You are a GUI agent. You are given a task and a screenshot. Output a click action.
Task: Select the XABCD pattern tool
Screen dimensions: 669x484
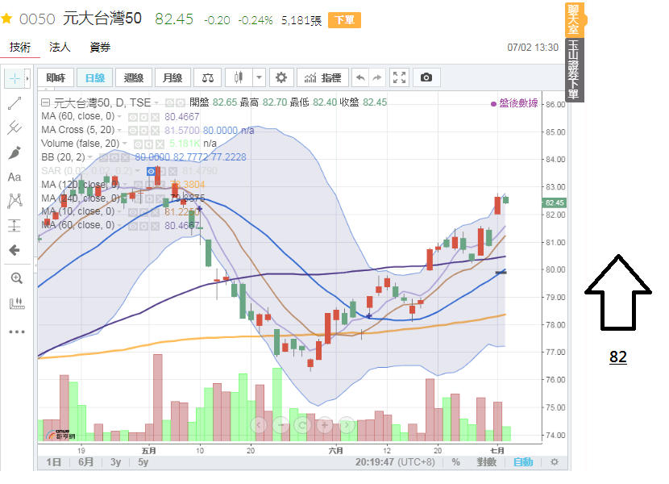click(x=15, y=201)
